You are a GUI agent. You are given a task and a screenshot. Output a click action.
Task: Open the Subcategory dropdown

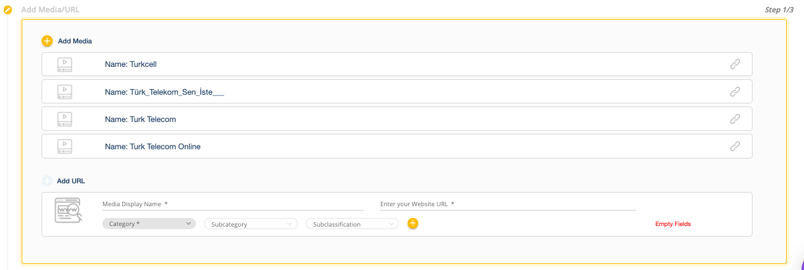[x=251, y=224]
